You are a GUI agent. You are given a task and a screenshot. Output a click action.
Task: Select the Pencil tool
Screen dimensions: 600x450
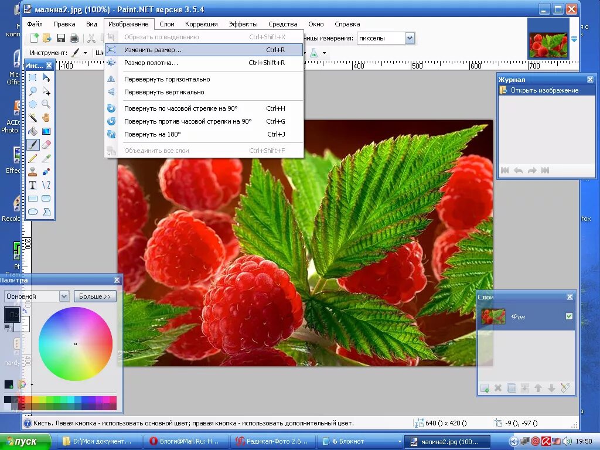[33, 158]
